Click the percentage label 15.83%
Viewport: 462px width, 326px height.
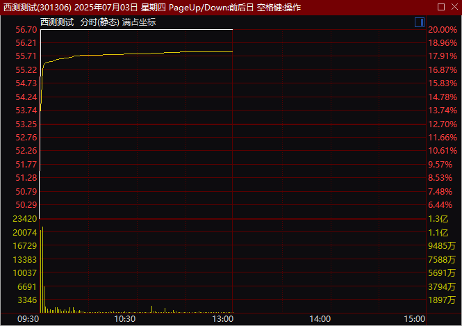(443, 83)
